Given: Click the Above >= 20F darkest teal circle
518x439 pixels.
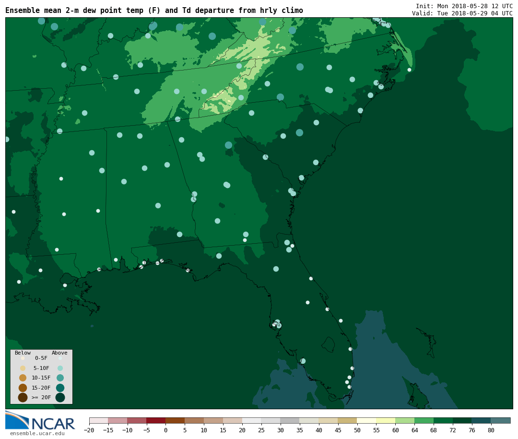Looking at the screenshot, I should [x=60, y=397].
